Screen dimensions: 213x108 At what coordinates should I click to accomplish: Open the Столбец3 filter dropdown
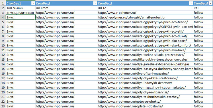[x=191, y=3]
